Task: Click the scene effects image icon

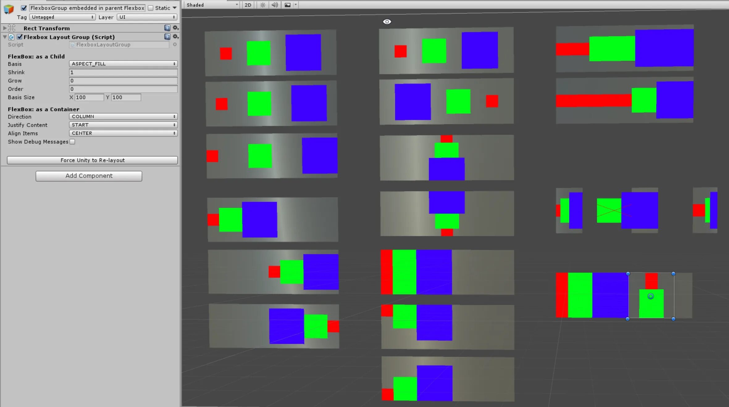Action: (287, 5)
